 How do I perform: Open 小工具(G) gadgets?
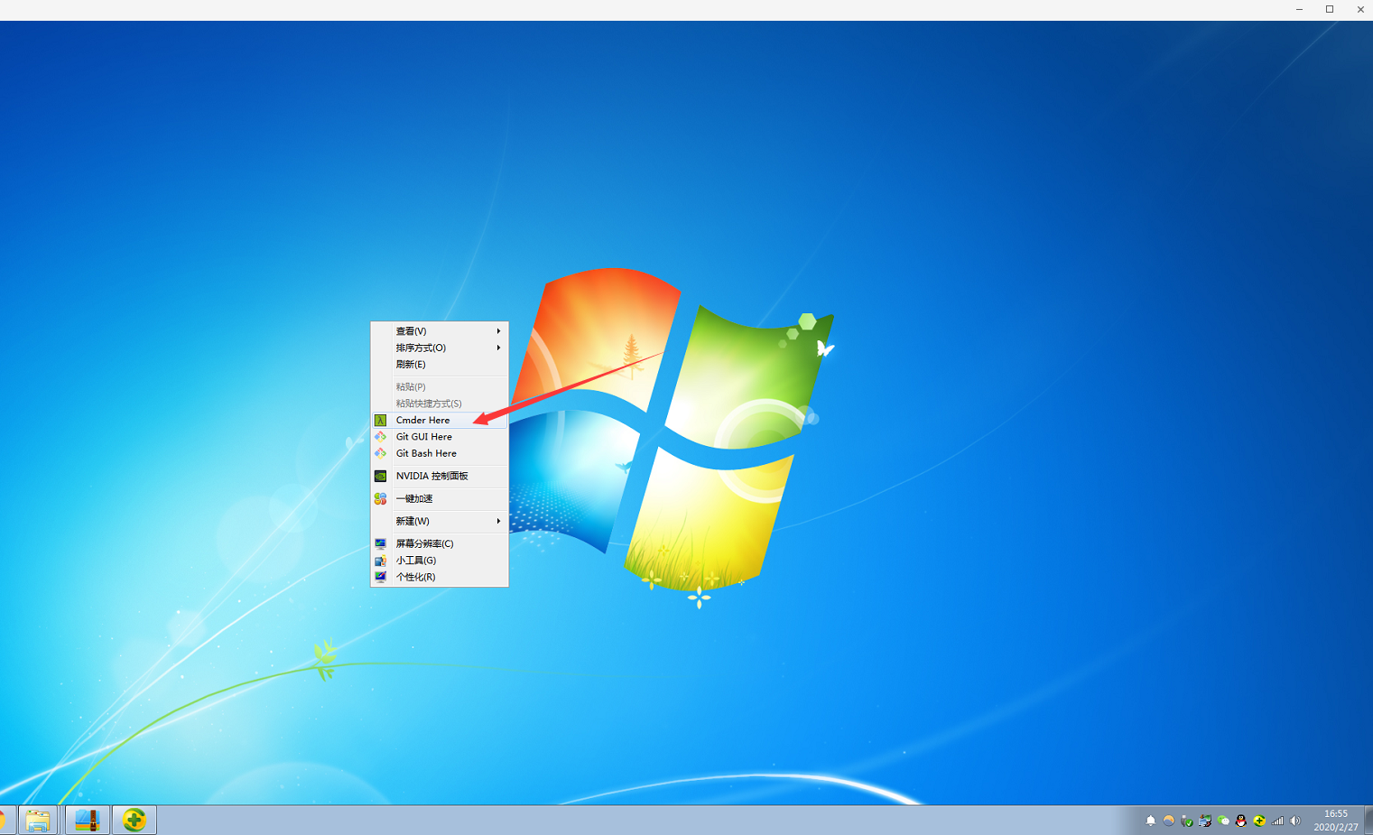(x=440, y=561)
